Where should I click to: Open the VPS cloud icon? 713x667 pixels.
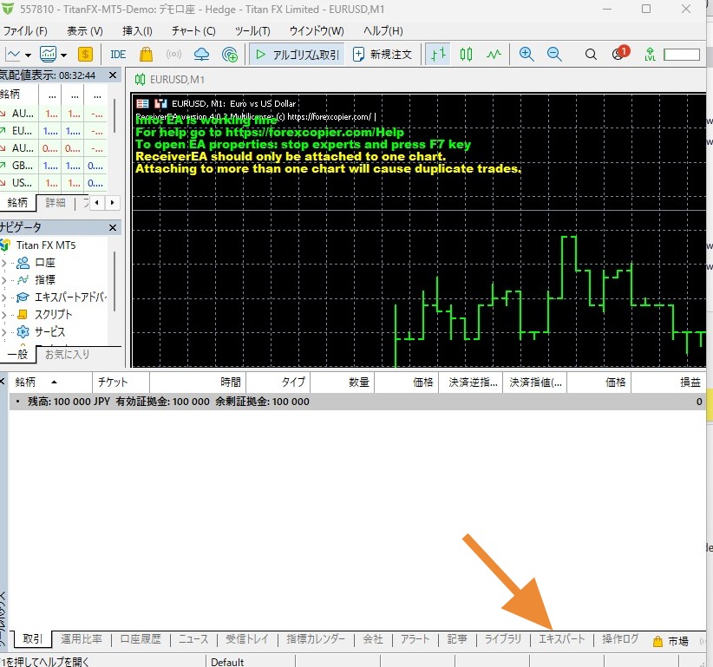201,55
